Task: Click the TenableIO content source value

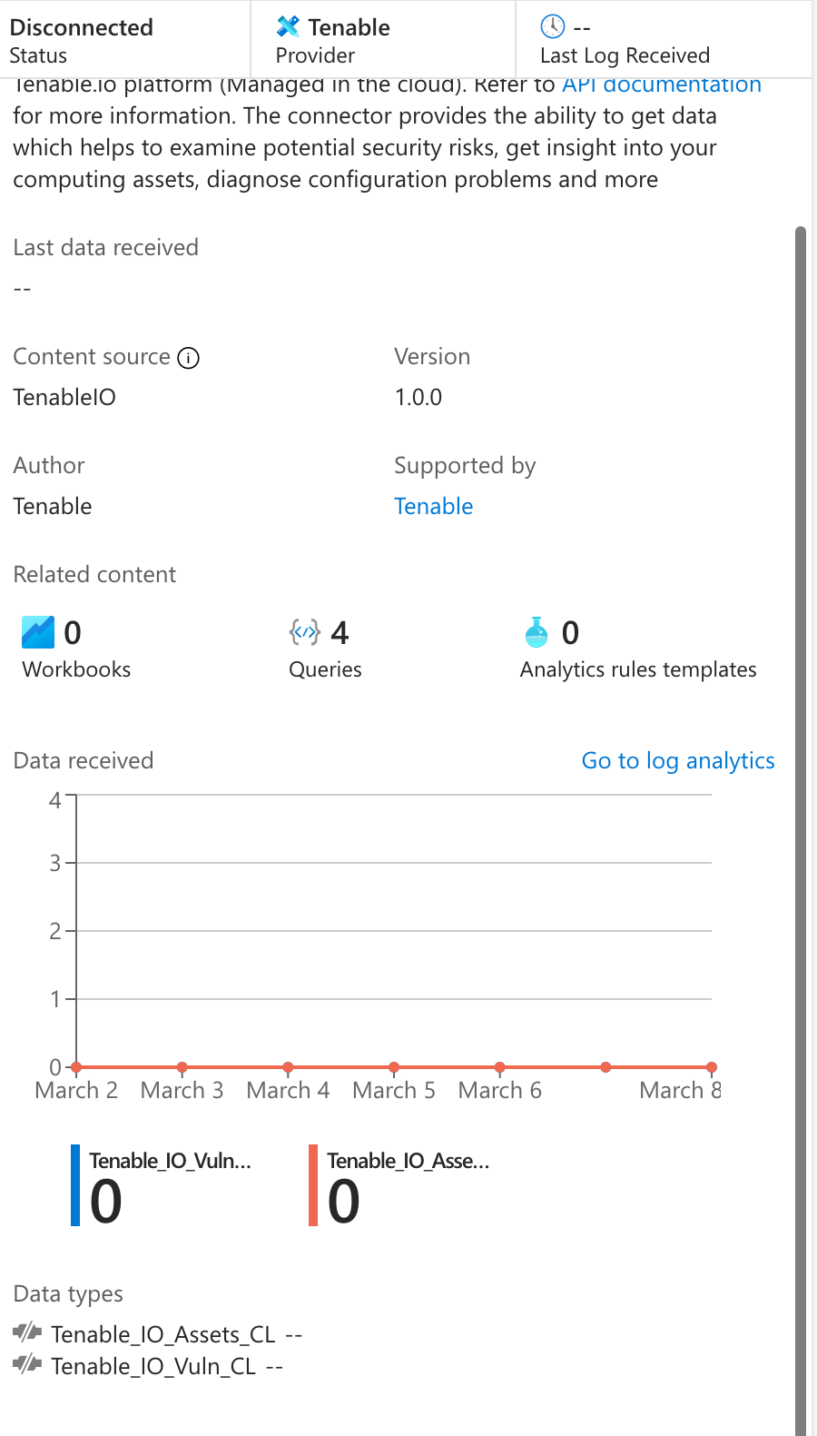Action: [x=64, y=397]
